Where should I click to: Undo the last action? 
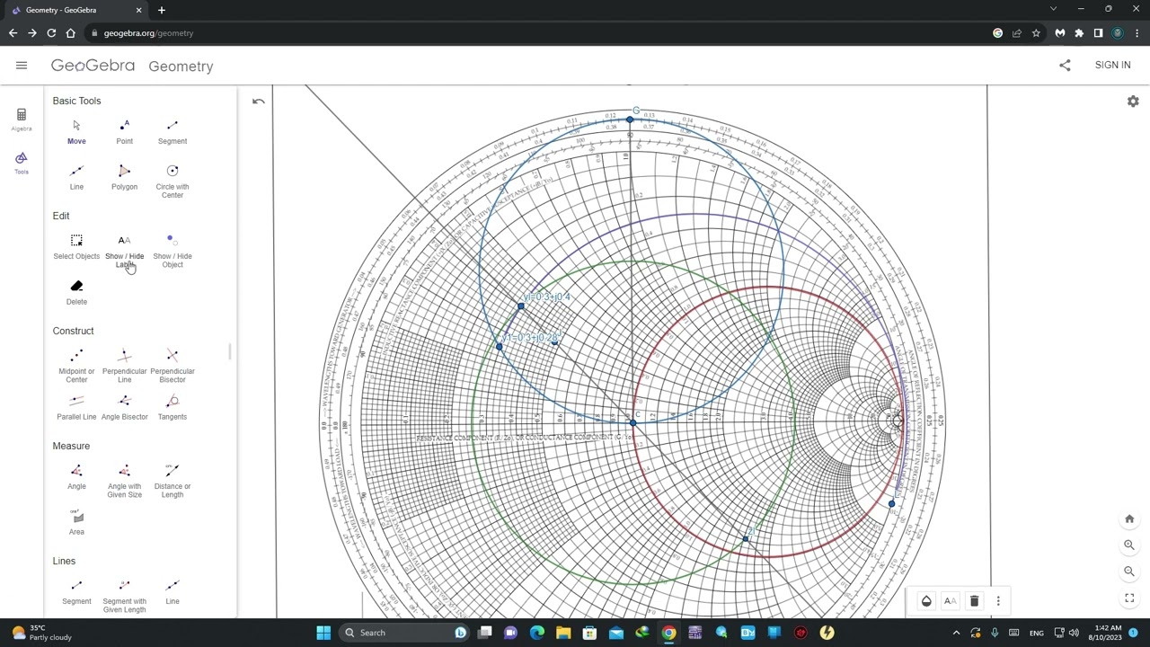click(259, 102)
